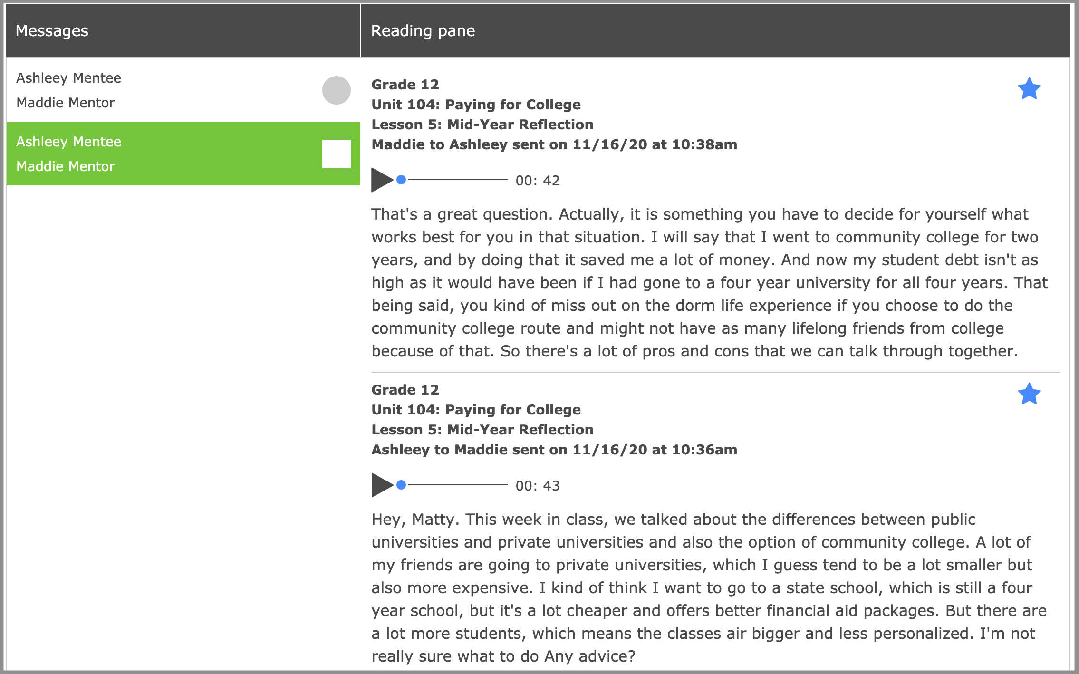Click the star on Ashleey's 10:36am message
1079x674 pixels.
pos(1029,394)
